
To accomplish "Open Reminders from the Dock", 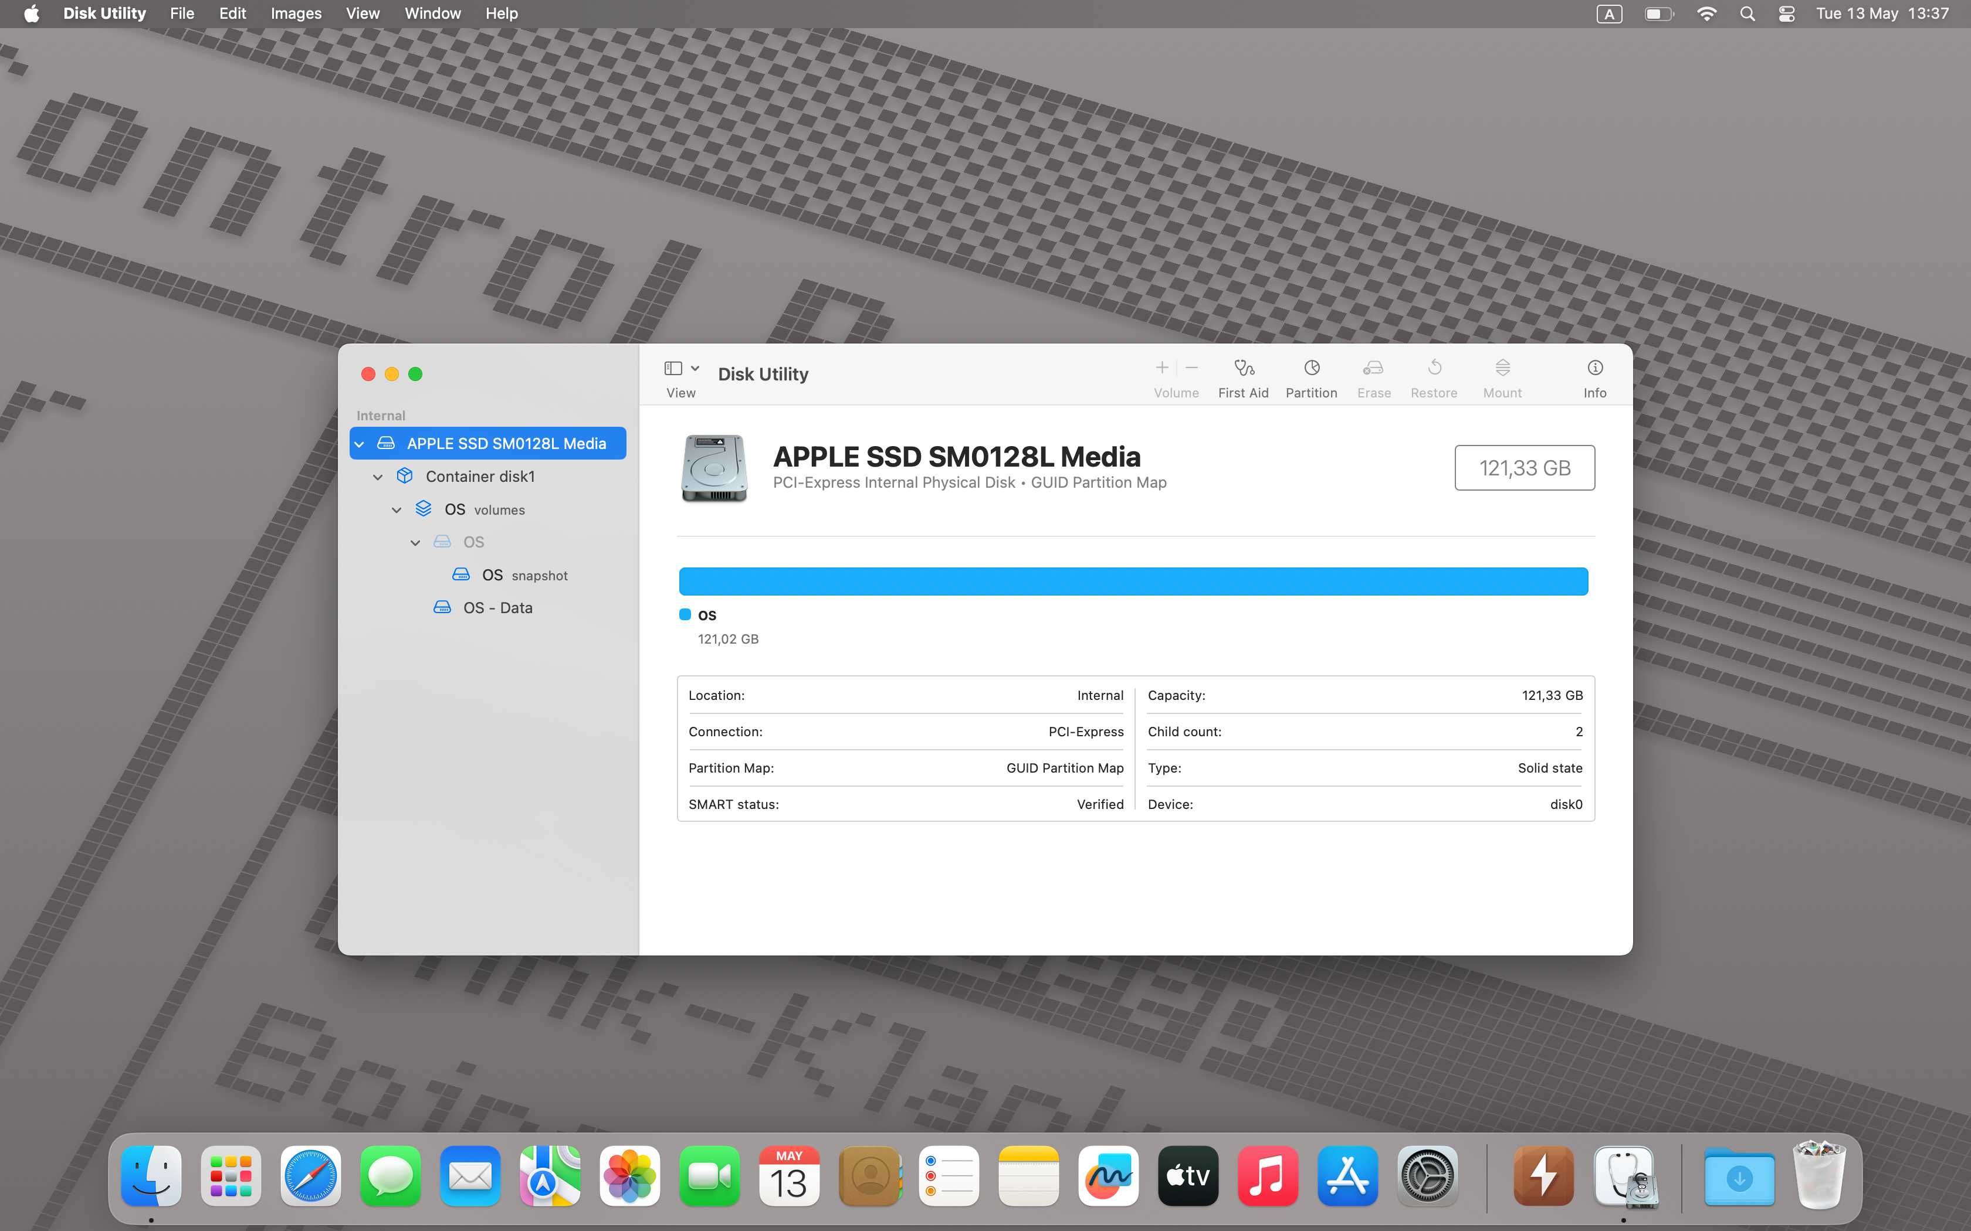I will [x=949, y=1176].
